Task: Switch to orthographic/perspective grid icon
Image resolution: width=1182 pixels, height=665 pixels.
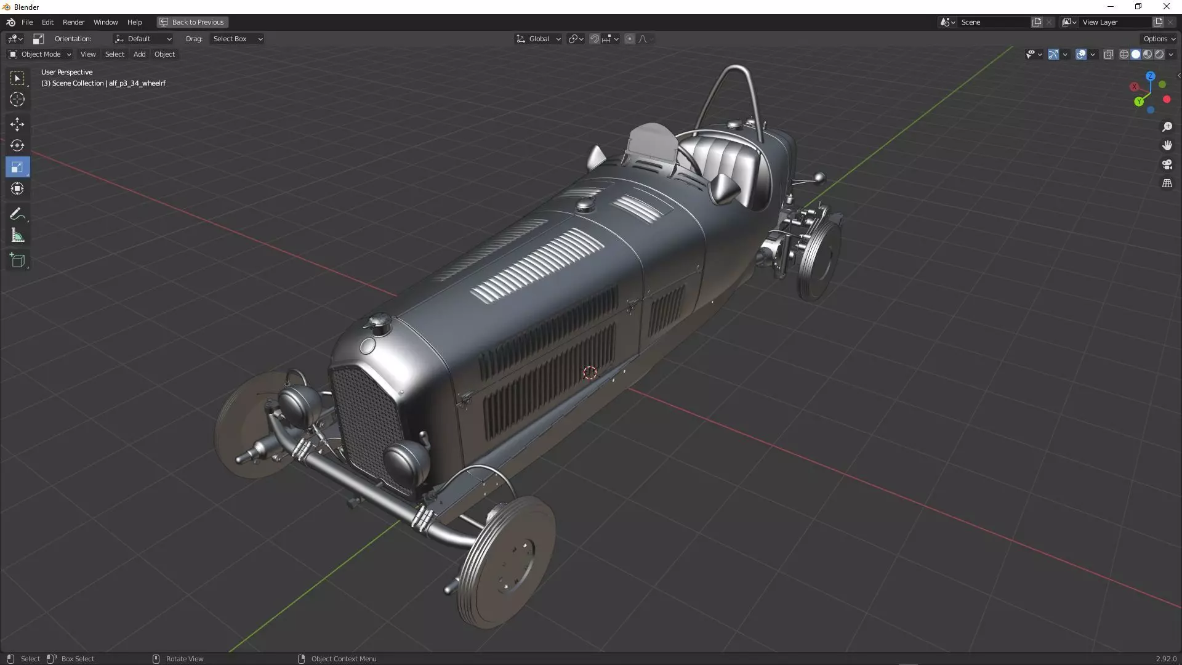Action: click(x=1167, y=183)
